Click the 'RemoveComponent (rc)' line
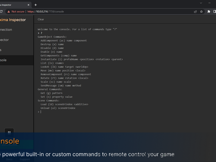 pyautogui.click(x=66, y=75)
